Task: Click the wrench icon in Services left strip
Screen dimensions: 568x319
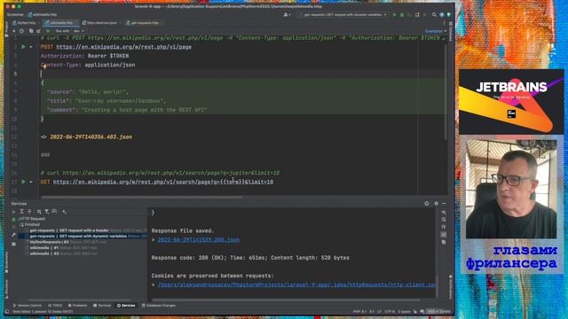Action: pyautogui.click(x=14, y=235)
